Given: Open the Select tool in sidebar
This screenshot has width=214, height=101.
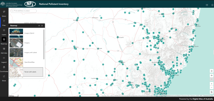Looking at the screenshot, I should 4,13.
